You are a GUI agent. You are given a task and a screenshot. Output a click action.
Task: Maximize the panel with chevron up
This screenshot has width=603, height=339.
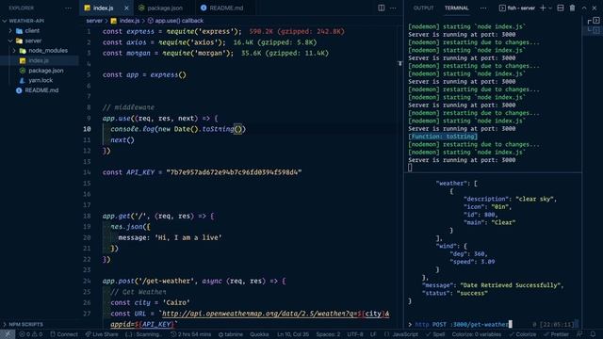pos(584,8)
